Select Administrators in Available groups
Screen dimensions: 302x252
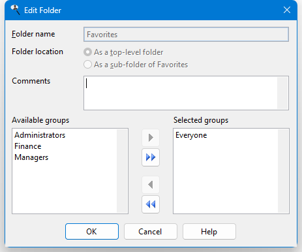pos(40,135)
